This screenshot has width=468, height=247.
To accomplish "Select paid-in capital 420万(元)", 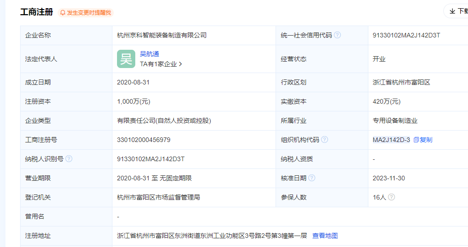I will [x=387, y=102].
